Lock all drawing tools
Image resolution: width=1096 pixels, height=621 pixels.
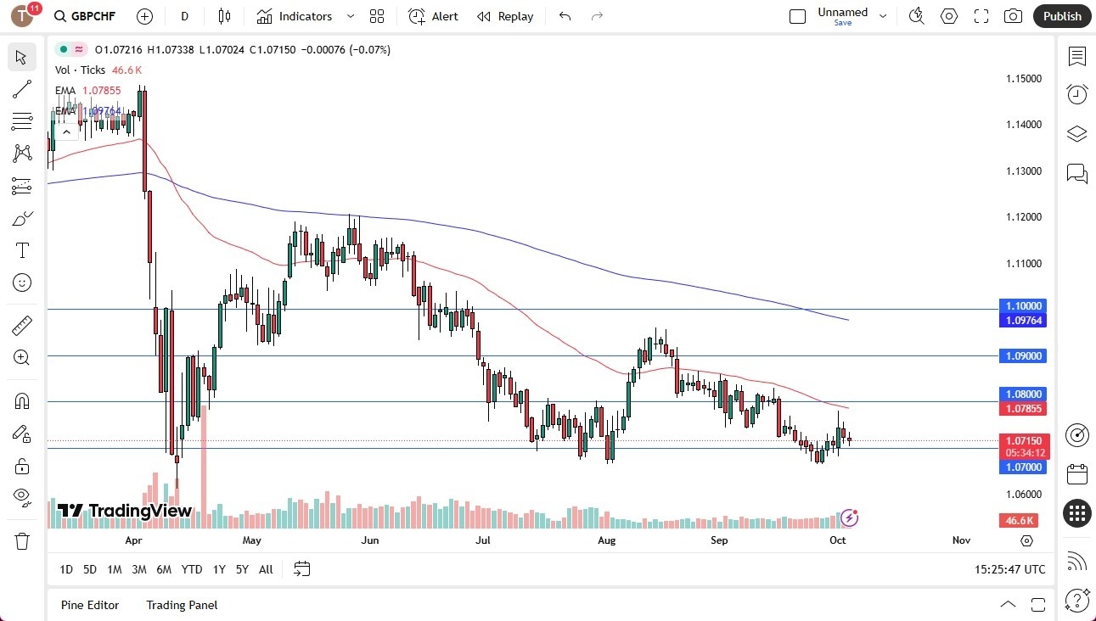[x=21, y=465]
